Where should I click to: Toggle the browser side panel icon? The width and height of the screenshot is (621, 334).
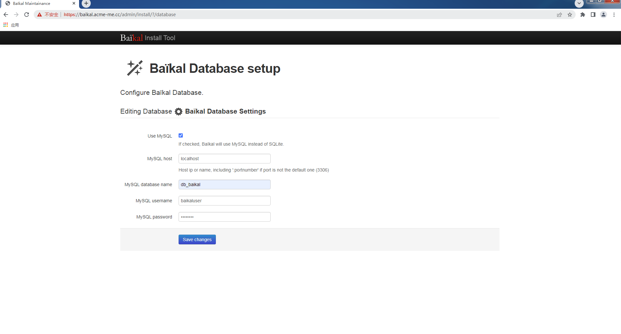[x=593, y=15]
